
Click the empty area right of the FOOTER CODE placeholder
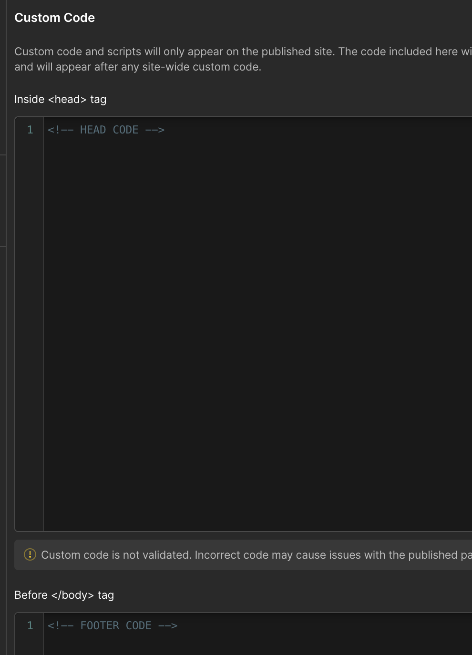pos(324,625)
